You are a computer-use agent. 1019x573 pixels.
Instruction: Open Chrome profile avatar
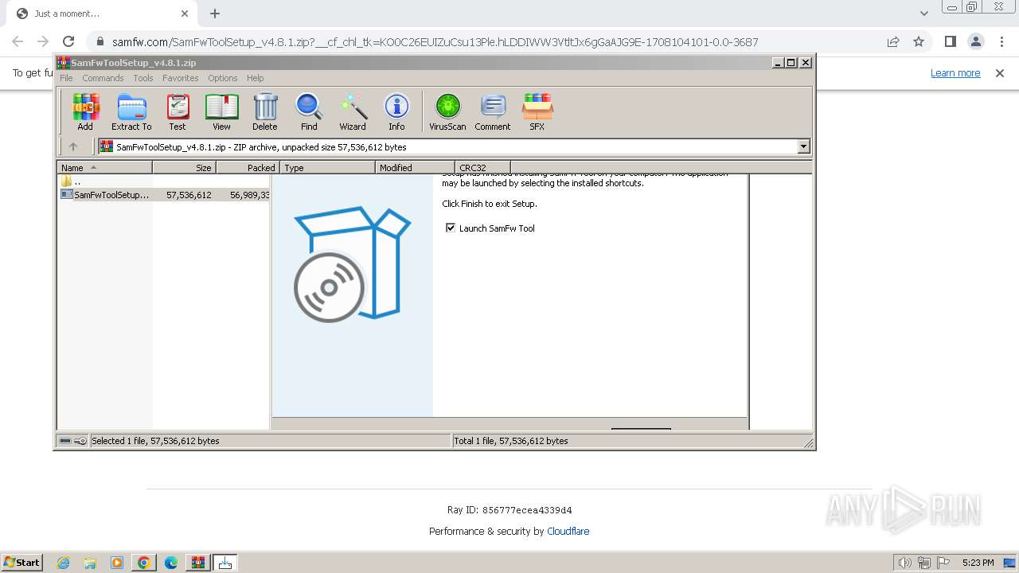click(975, 41)
